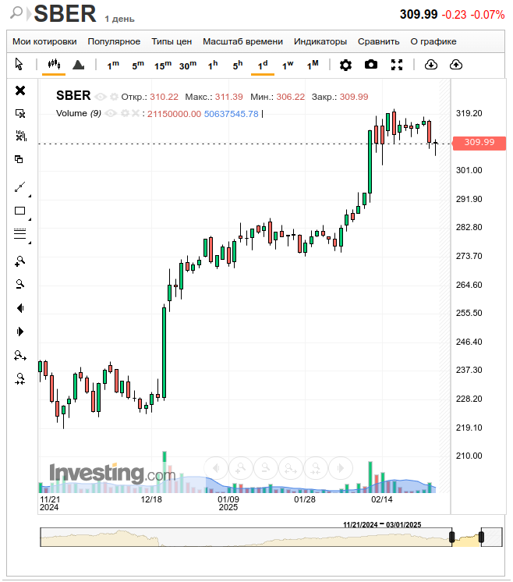Open the Индикаторы menu

click(x=320, y=41)
